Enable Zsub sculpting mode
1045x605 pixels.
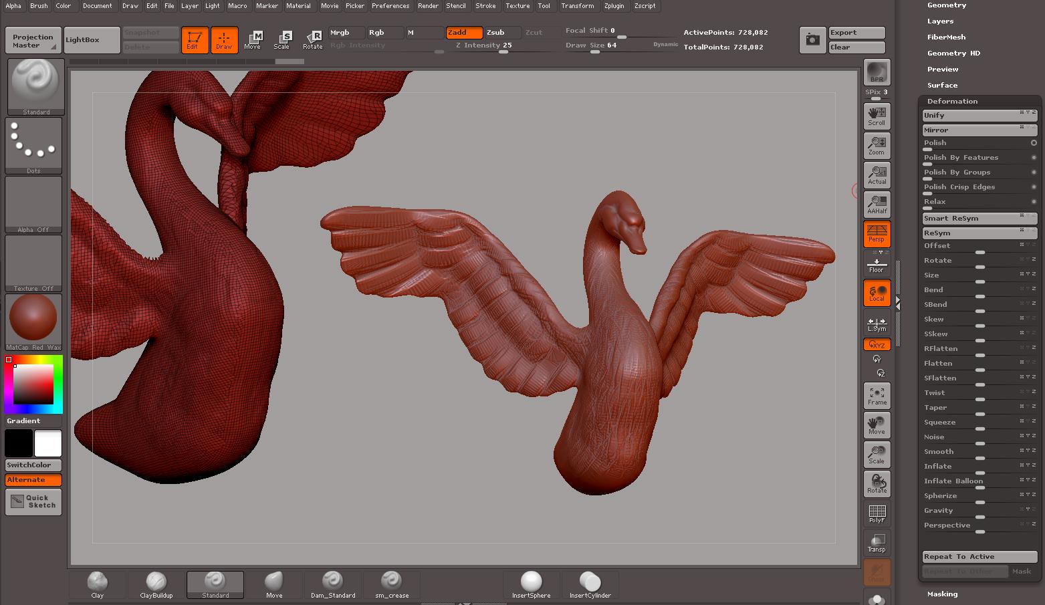pyautogui.click(x=503, y=33)
